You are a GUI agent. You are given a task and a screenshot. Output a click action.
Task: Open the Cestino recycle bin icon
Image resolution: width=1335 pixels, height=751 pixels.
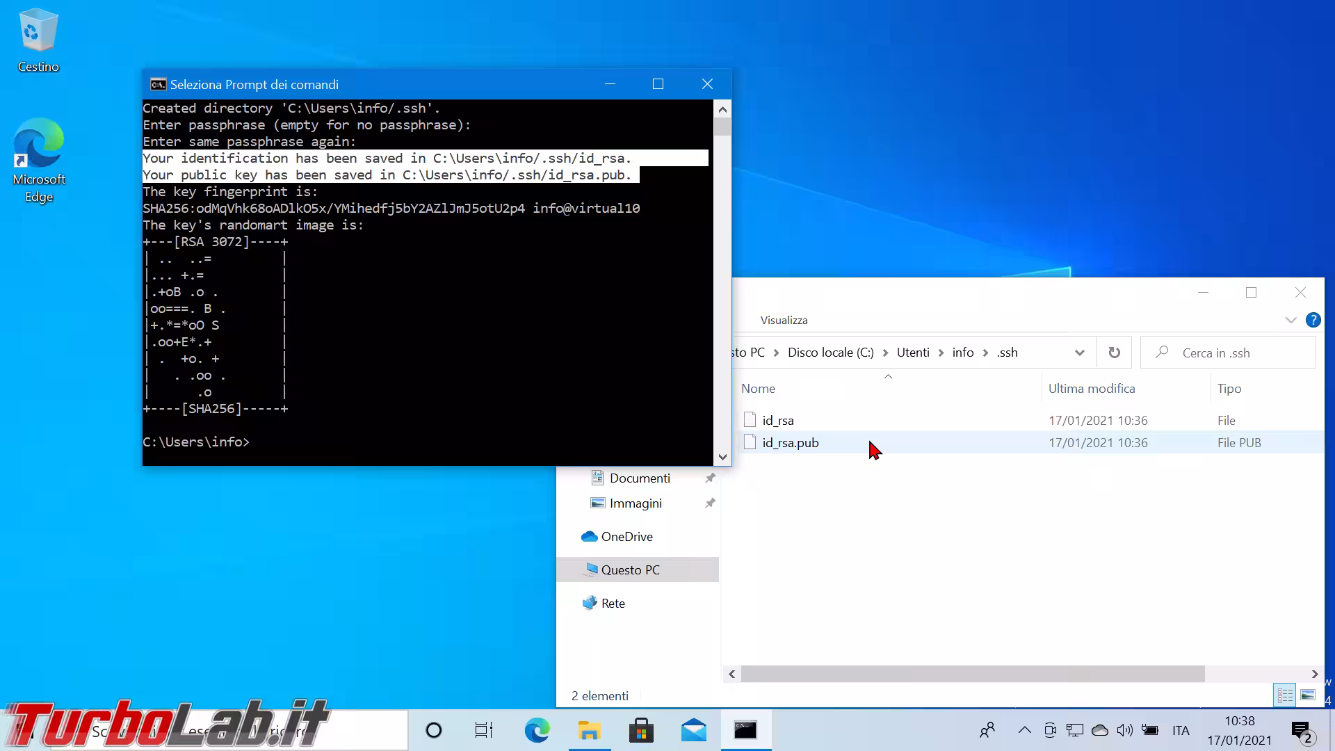pos(38,40)
